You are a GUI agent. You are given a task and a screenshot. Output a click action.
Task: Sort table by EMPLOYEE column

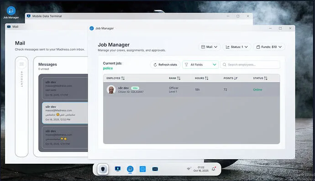[115, 78]
